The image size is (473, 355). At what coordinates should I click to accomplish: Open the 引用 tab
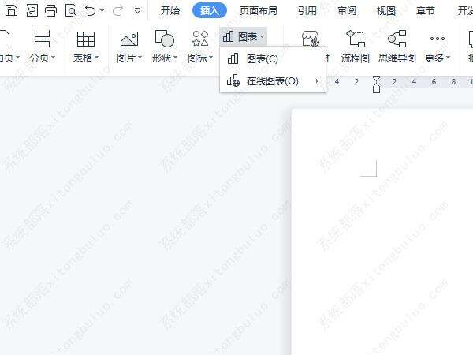click(x=307, y=11)
